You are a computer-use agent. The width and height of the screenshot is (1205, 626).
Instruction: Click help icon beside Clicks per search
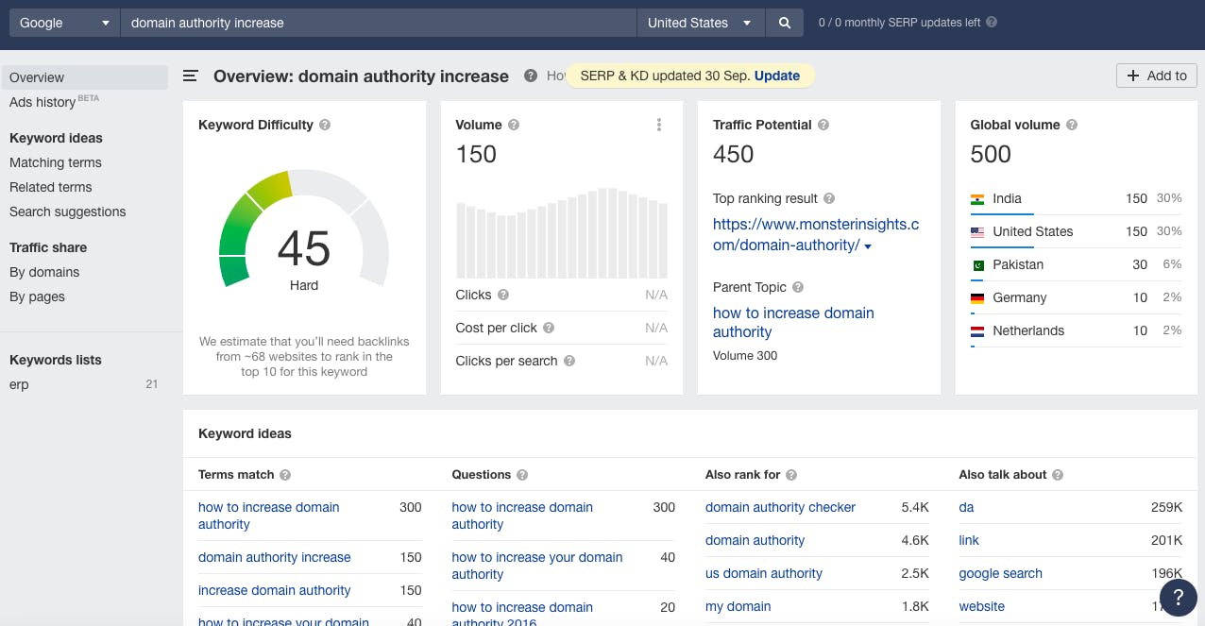tap(569, 361)
